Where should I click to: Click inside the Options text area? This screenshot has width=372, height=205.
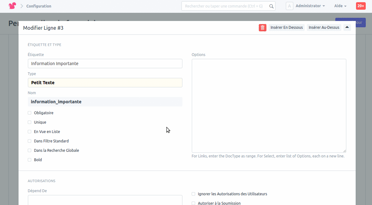pos(269,106)
